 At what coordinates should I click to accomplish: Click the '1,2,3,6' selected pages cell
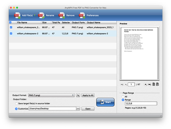pyautogui.click(x=65, y=34)
